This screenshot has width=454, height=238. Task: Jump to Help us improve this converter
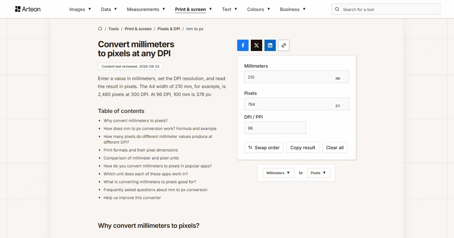[x=132, y=198]
